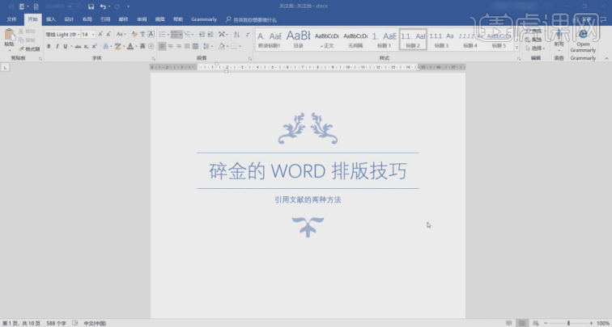Switch to the Design tab
The width and height of the screenshot is (612, 327).
pyautogui.click(x=69, y=19)
